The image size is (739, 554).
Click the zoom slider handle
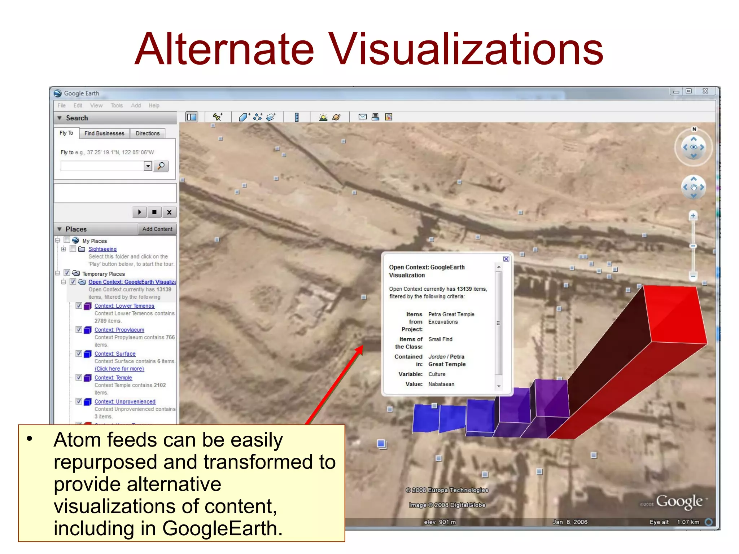coord(693,246)
